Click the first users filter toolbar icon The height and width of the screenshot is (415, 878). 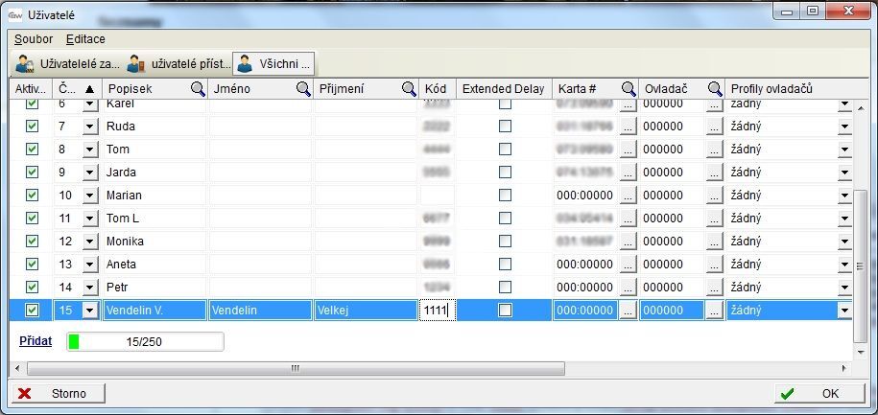tap(67, 64)
